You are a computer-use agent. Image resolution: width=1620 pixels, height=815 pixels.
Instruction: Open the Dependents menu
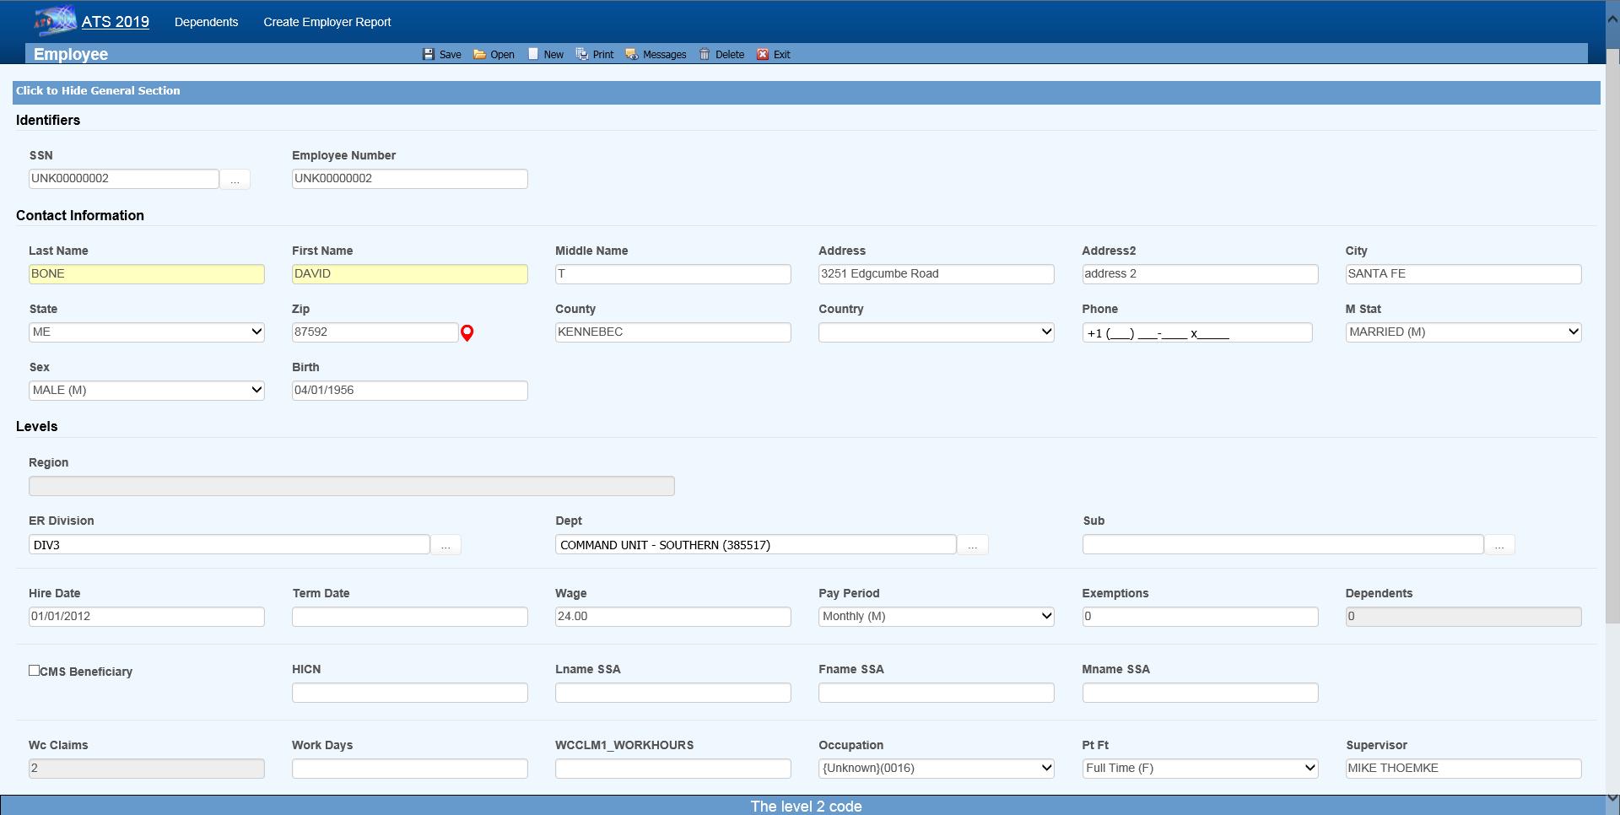(x=206, y=22)
